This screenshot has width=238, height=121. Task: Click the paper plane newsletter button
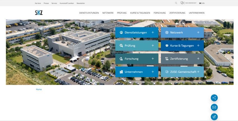click(214, 117)
